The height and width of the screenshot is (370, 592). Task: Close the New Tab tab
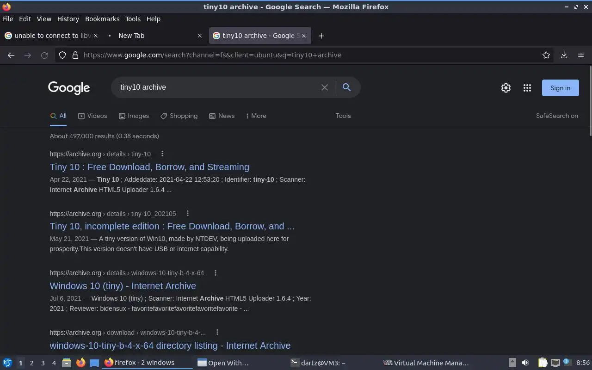point(200,36)
